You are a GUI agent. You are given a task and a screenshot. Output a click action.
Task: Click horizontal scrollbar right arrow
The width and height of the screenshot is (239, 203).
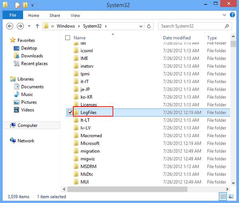[227, 189]
